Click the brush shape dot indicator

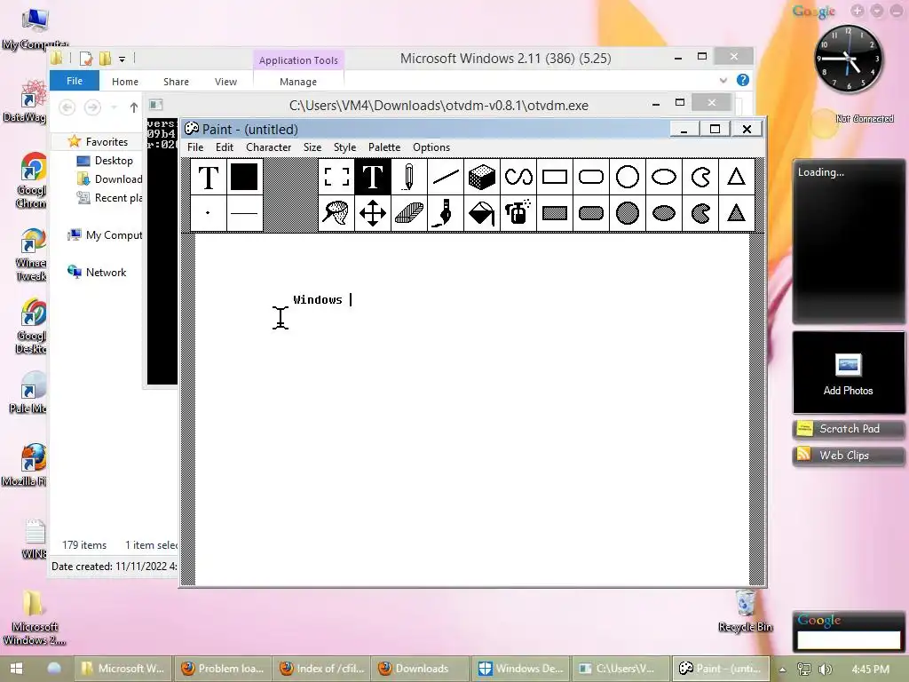[x=208, y=213]
